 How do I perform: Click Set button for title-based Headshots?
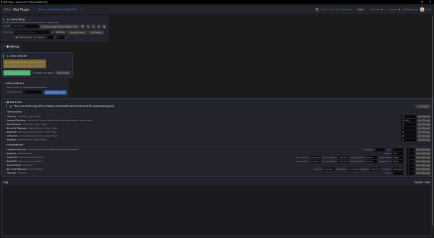click(x=424, y=140)
